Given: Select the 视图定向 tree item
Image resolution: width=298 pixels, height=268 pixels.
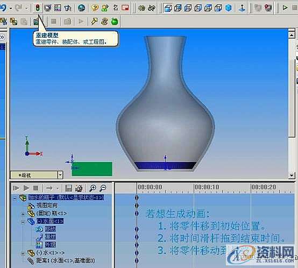Looking at the screenshot, I should [x=47, y=205].
